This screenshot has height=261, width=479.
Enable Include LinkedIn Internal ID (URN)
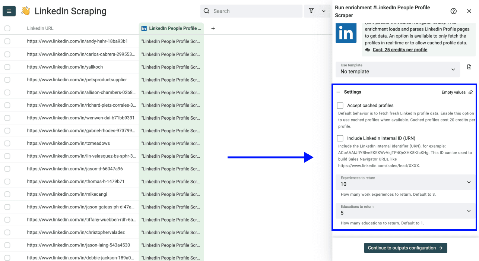tap(340, 138)
